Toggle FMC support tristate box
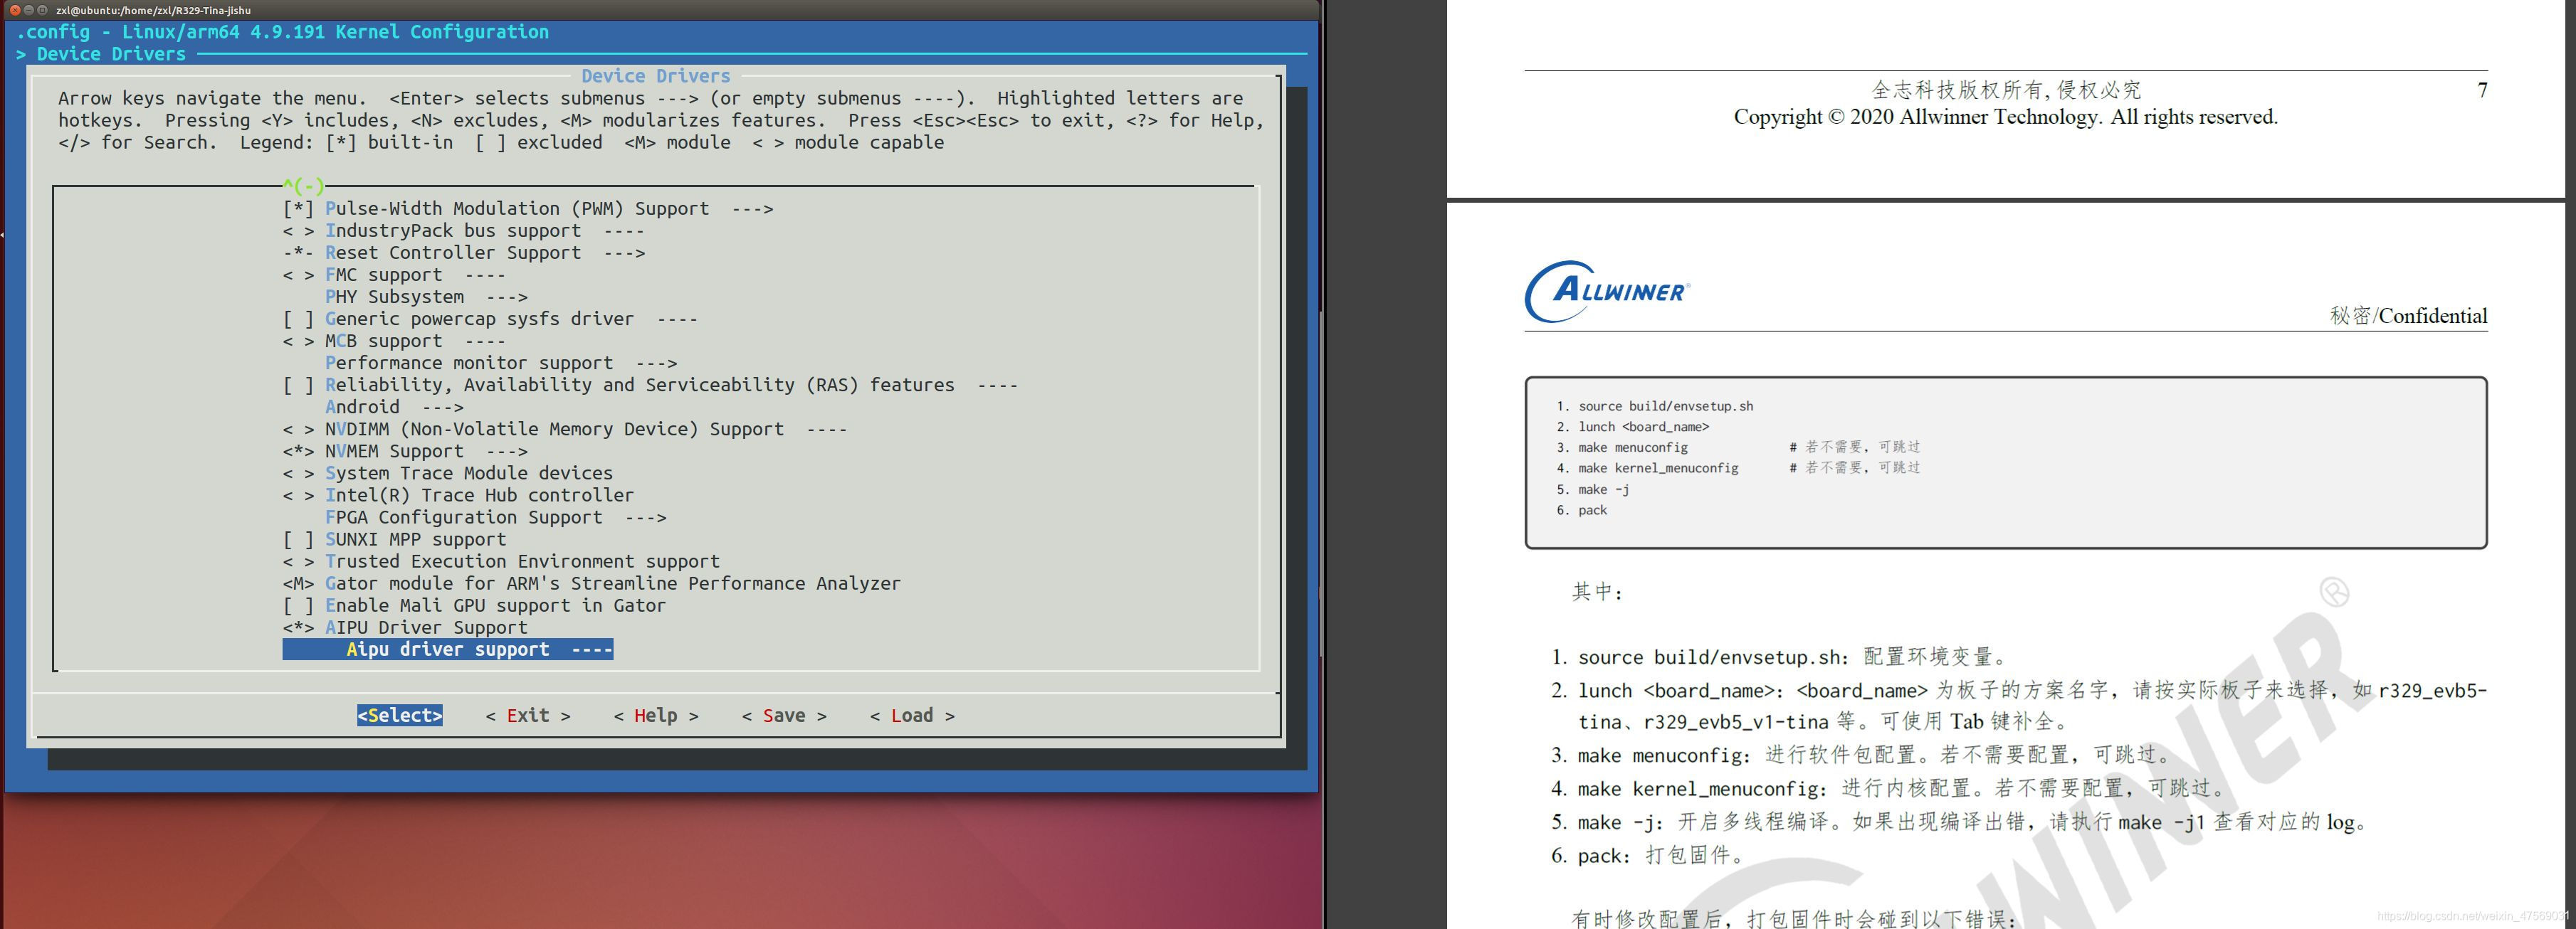This screenshot has height=929, width=2576. tap(298, 275)
